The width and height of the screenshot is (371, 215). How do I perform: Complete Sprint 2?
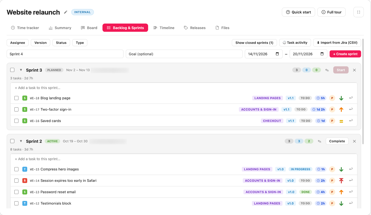[337, 141]
